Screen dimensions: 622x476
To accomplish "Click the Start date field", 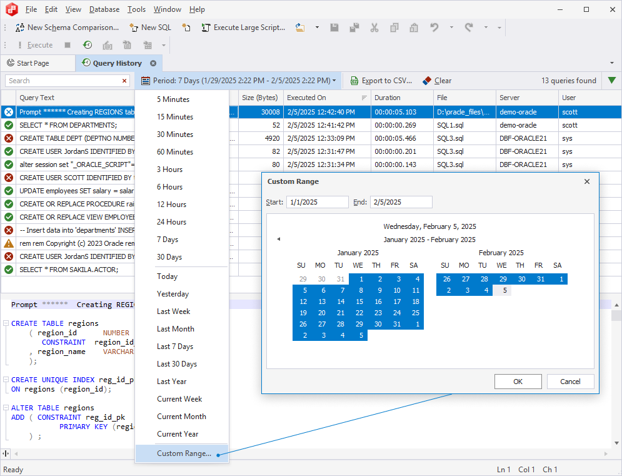I will pyautogui.click(x=318, y=202).
